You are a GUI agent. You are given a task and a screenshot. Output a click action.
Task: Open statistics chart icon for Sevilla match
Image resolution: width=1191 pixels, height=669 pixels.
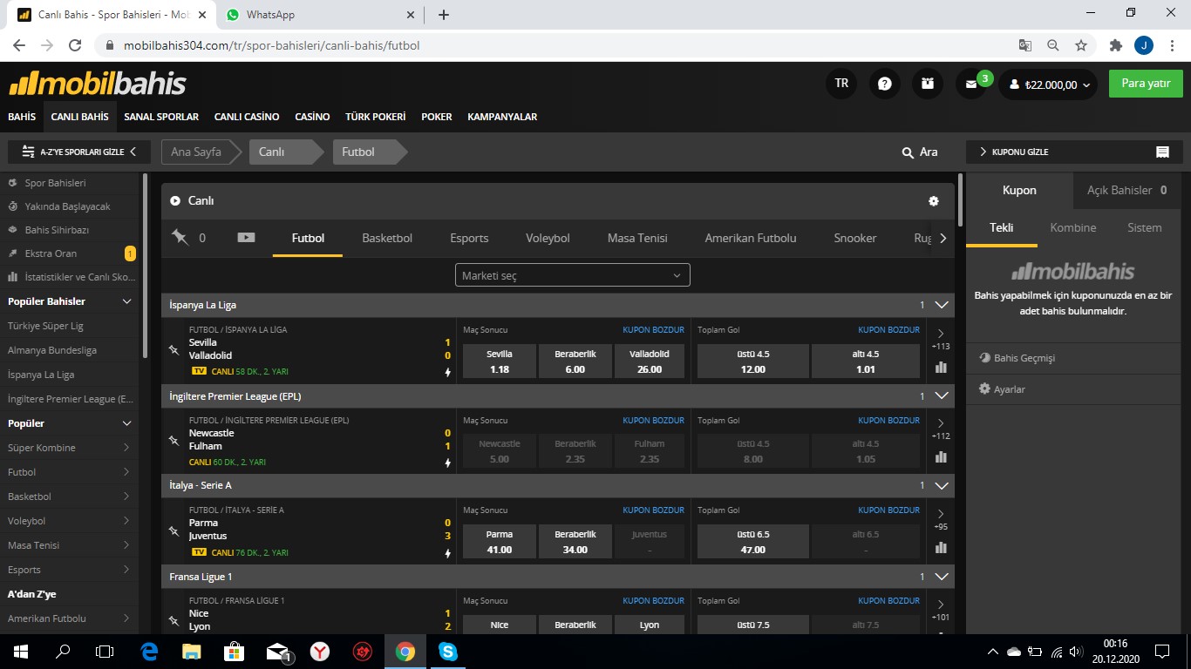tap(941, 367)
